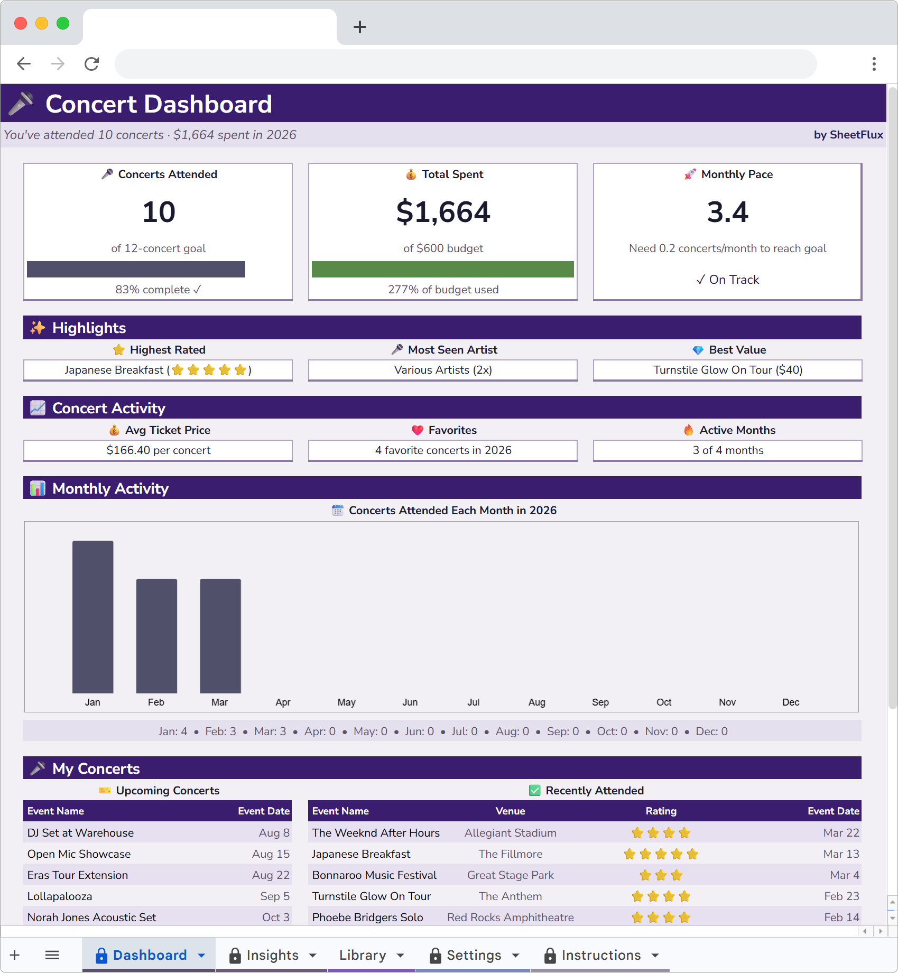Click the green budget progress bar

click(443, 269)
